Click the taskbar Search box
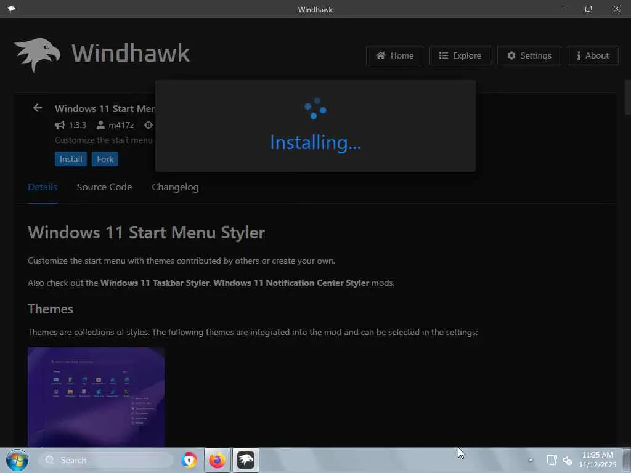 (106, 460)
